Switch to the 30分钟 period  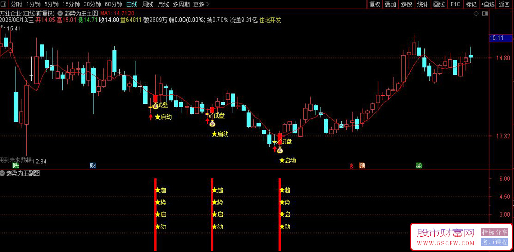coord(92,4)
